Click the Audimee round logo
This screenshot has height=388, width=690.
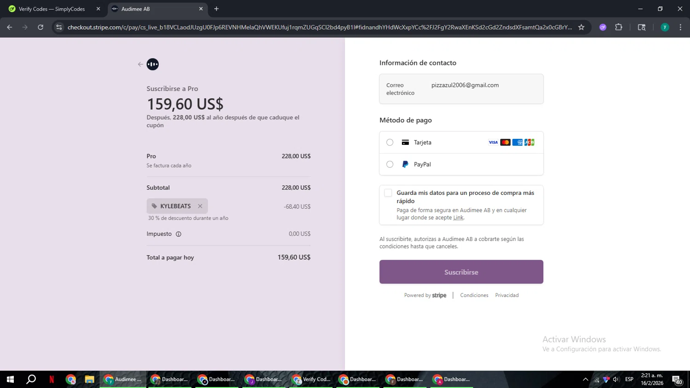(153, 64)
